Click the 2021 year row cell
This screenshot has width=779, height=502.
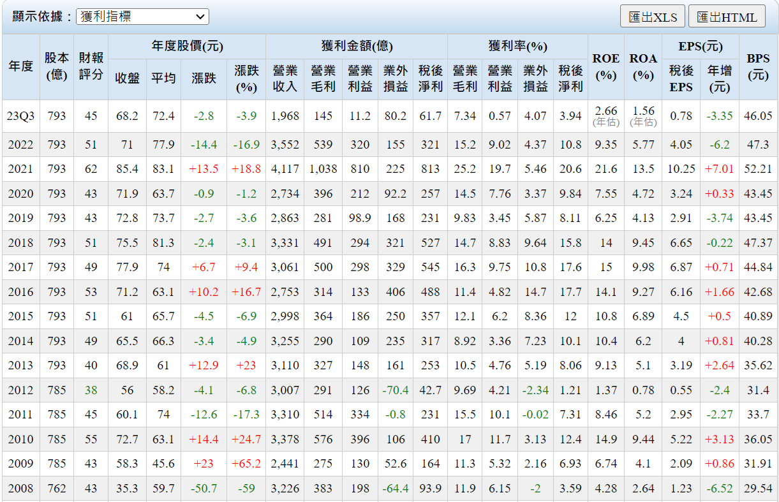tap(20, 169)
